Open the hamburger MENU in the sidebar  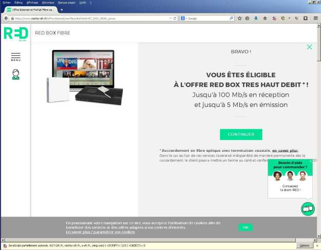(15, 57)
